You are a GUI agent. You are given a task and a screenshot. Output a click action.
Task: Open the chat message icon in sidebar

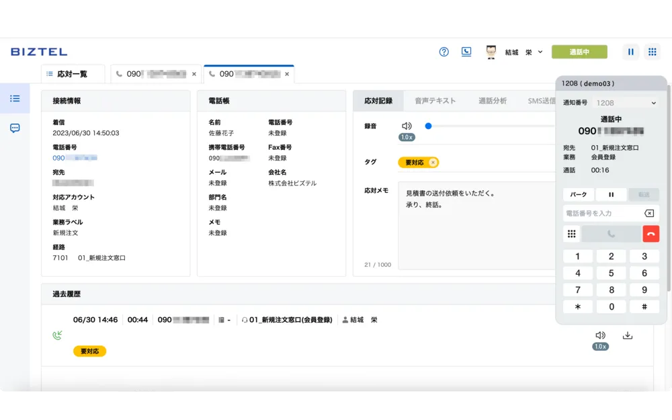[15, 128]
